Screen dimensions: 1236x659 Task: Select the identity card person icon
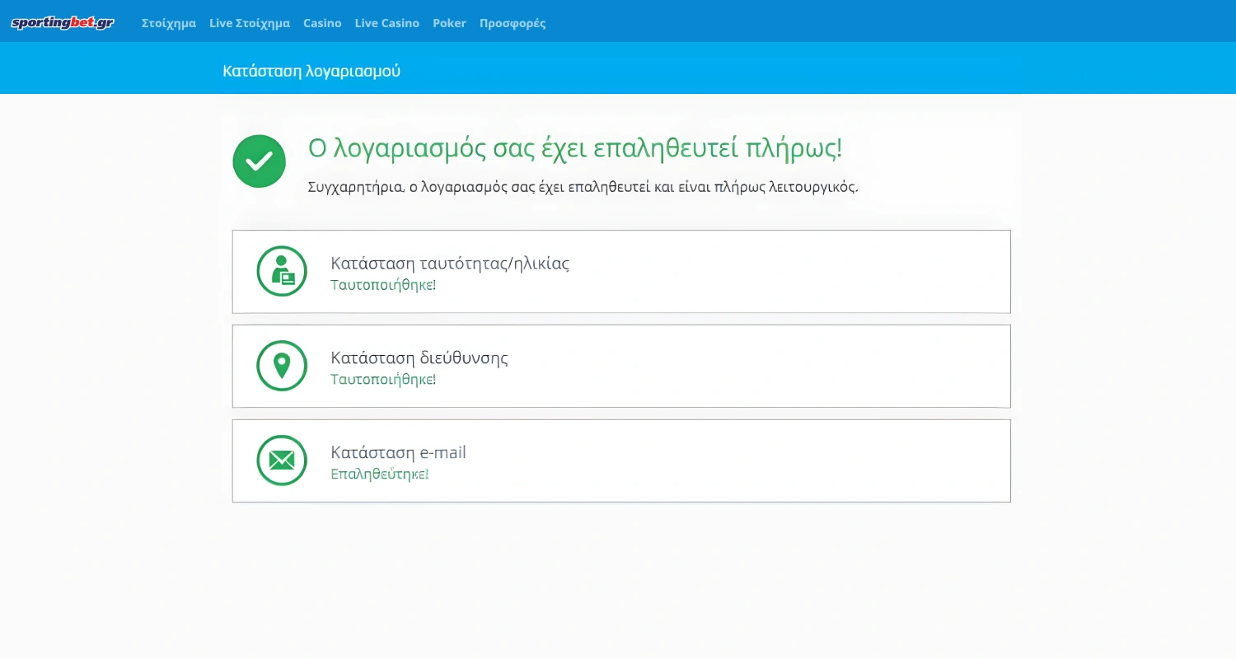(x=281, y=271)
